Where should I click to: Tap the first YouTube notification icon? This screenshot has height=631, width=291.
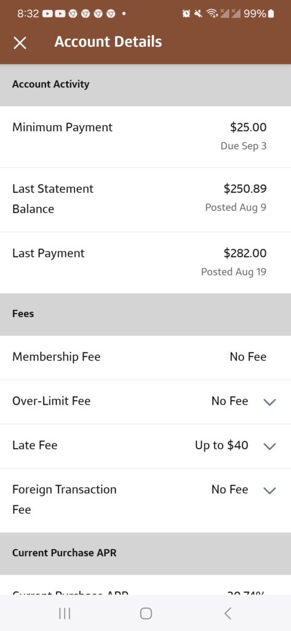pyautogui.click(x=47, y=14)
